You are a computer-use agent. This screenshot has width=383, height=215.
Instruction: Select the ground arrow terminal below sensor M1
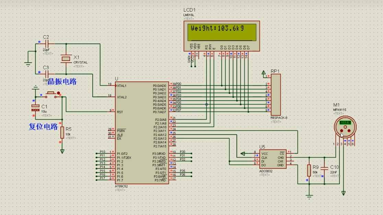(x=344, y=193)
